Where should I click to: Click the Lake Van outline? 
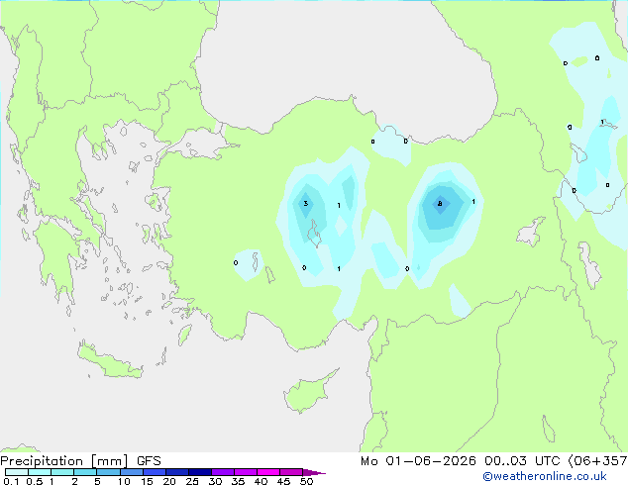pos(530,232)
